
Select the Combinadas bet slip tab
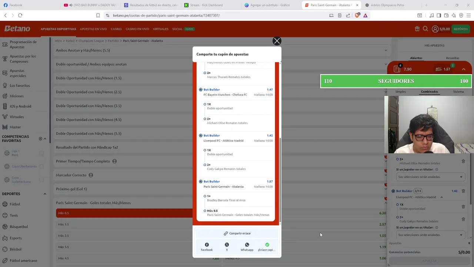429,92
